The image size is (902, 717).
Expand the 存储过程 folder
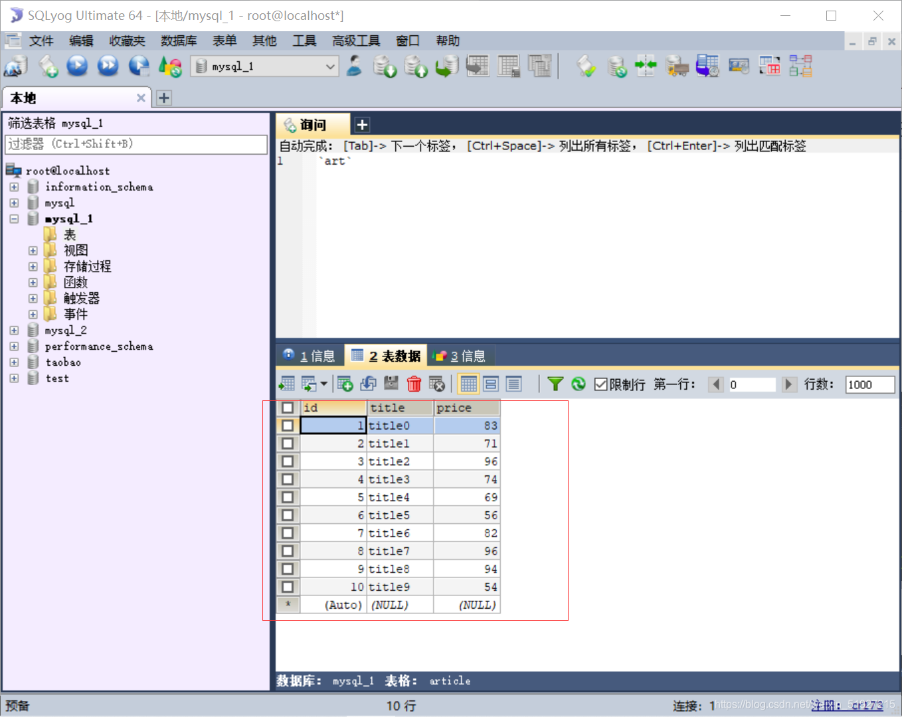(33, 267)
